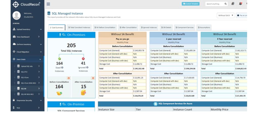Click the View Dashboard gauge icon

point(14,37)
